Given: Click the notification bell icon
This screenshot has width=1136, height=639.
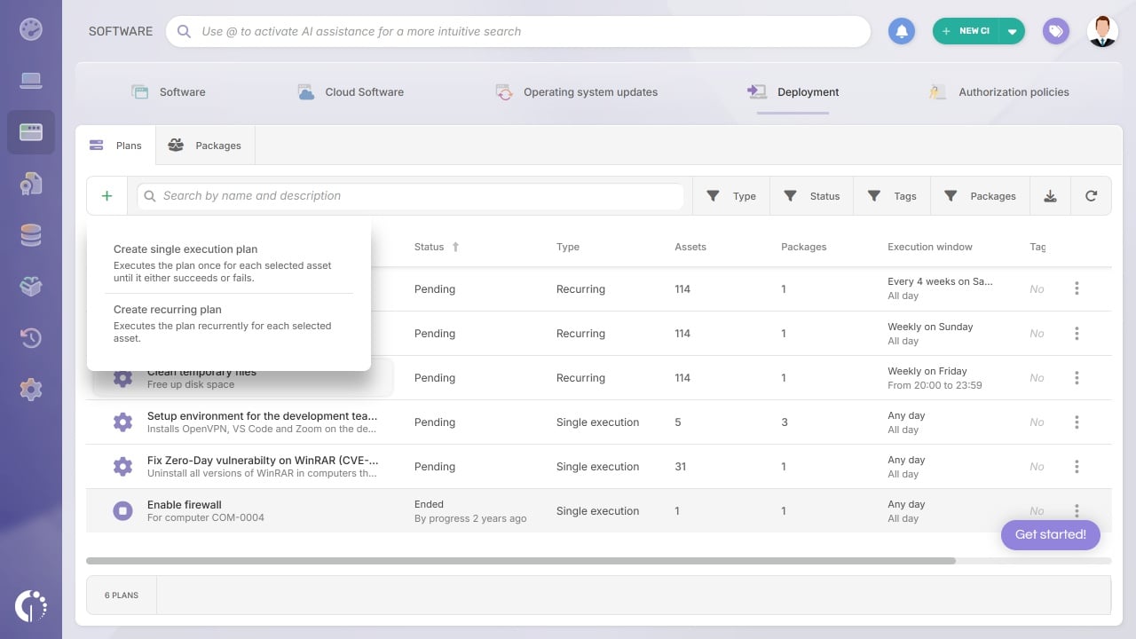Looking at the screenshot, I should pos(902,31).
